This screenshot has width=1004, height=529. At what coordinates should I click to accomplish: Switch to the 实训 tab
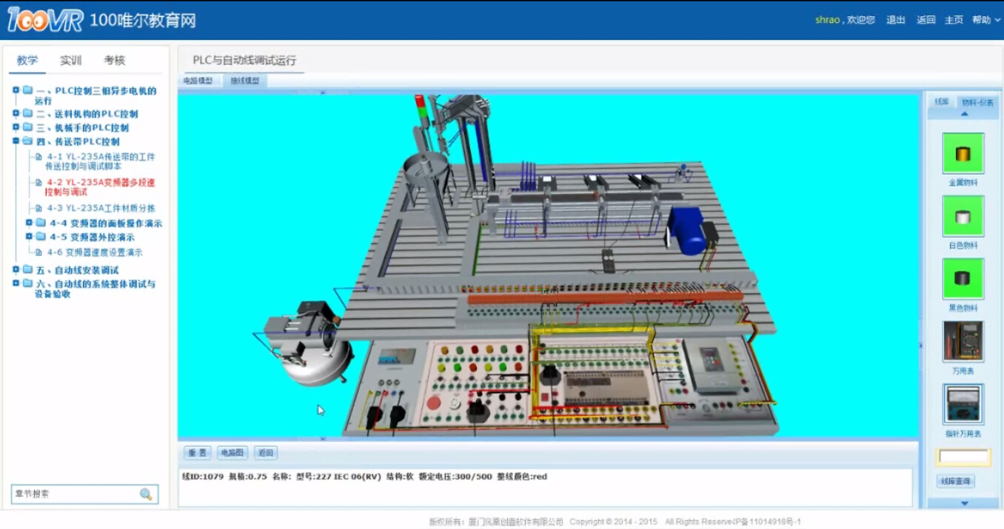[71, 61]
